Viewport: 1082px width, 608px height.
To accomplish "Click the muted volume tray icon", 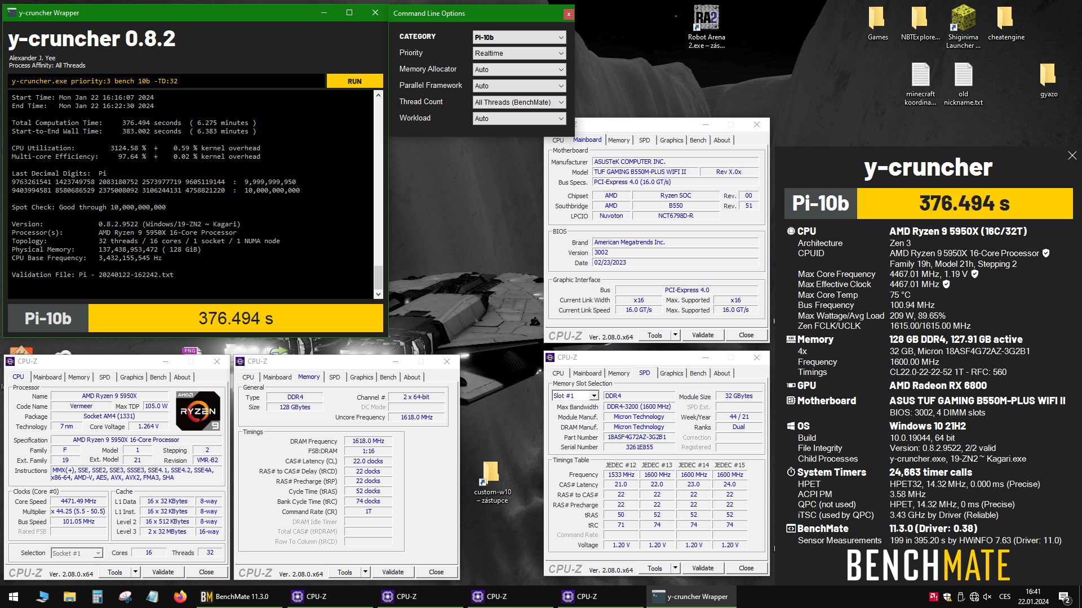I will pyautogui.click(x=987, y=597).
